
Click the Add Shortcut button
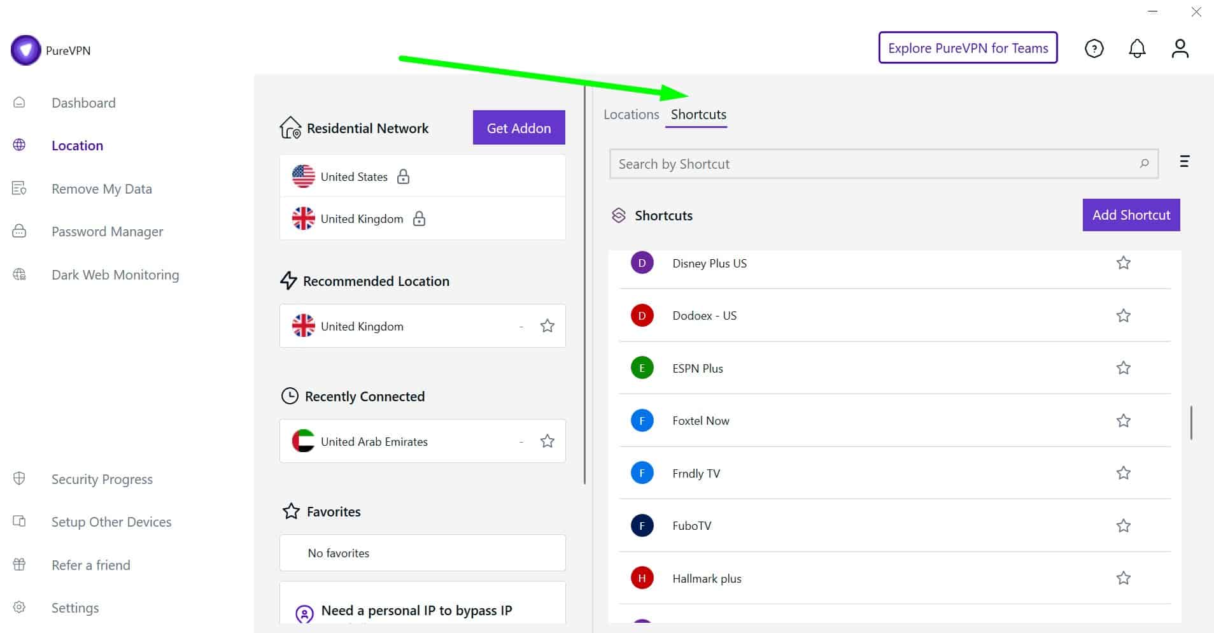(x=1131, y=215)
